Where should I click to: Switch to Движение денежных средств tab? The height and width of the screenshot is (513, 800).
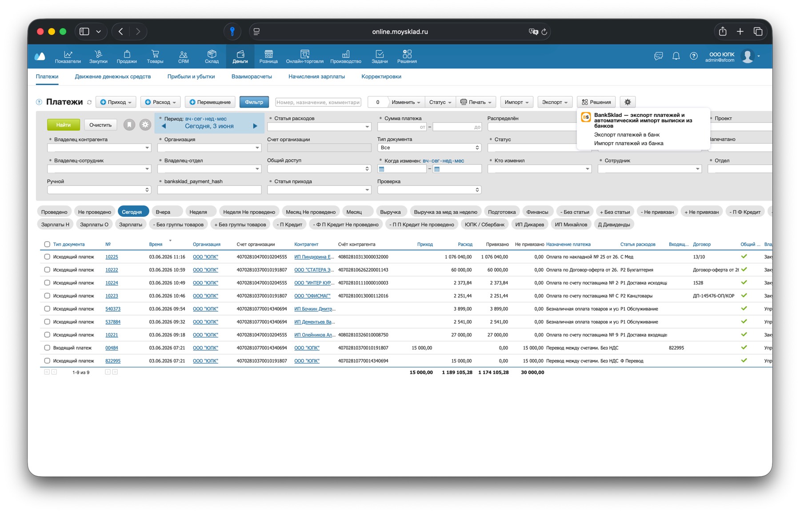pyautogui.click(x=113, y=76)
